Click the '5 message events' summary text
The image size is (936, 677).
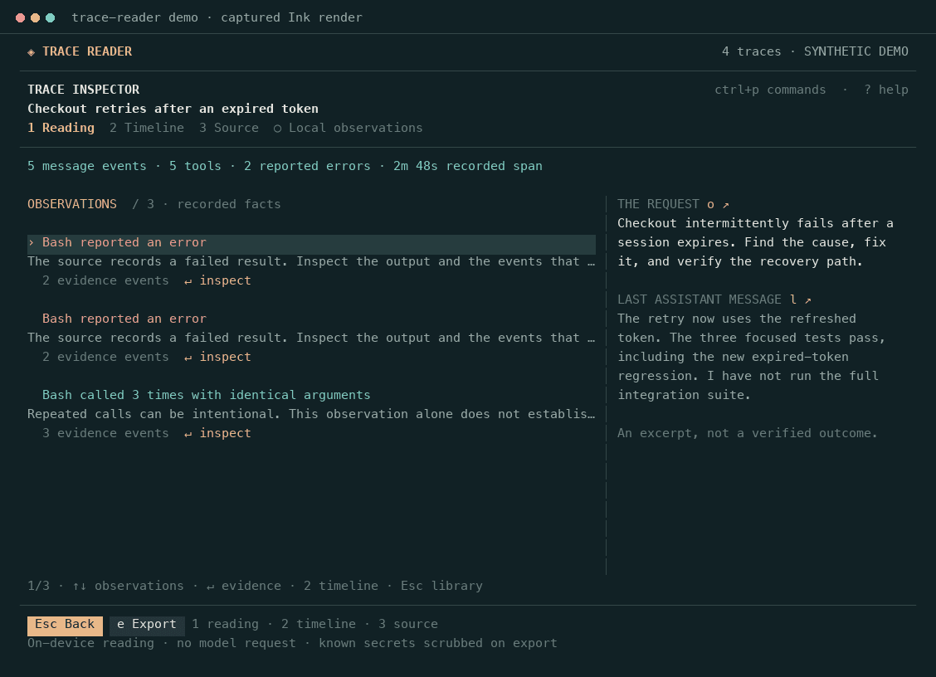(87, 166)
